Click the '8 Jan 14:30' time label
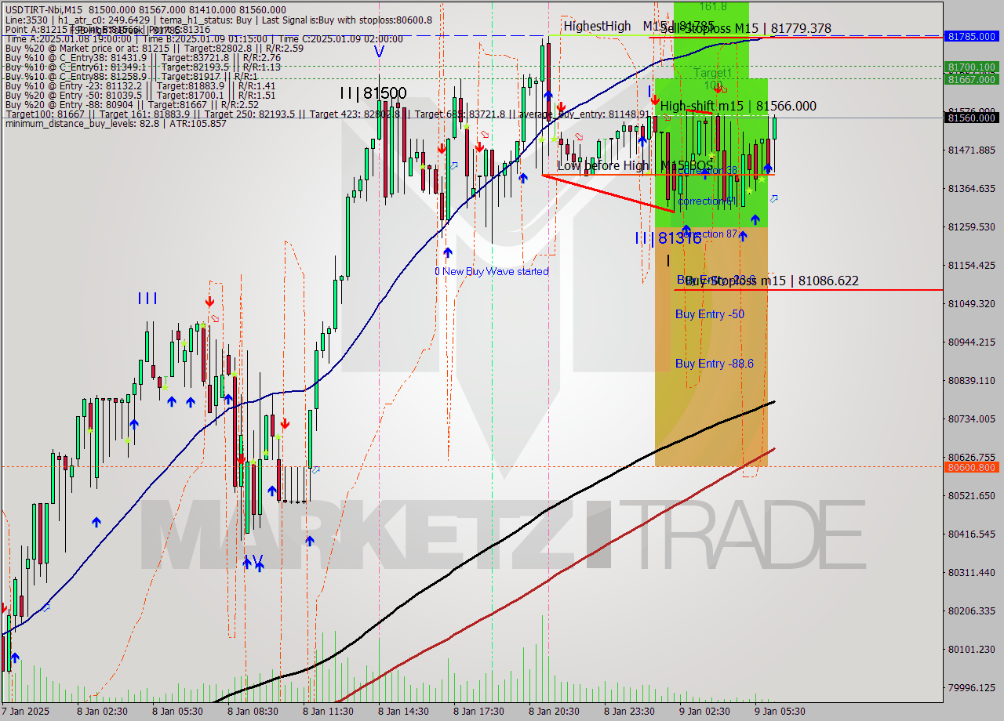 point(403,712)
